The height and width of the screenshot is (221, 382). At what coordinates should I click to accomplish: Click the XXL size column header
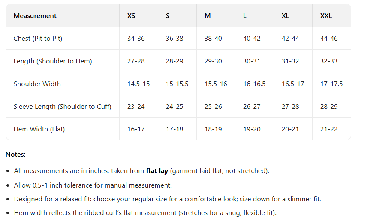click(x=326, y=16)
